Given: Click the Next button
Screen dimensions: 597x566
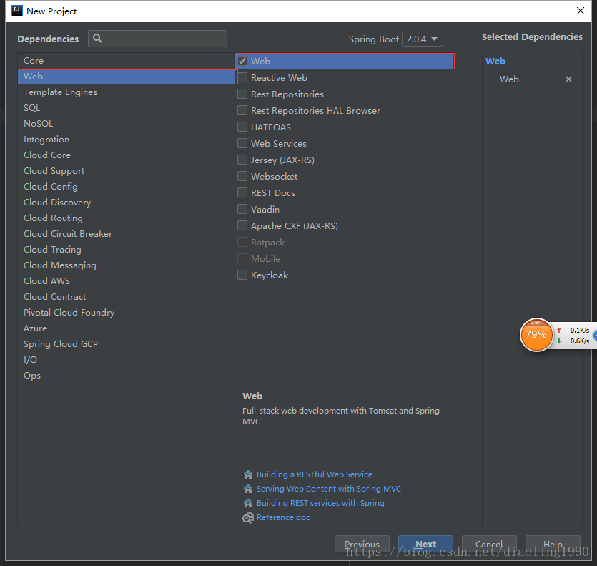Looking at the screenshot, I should point(425,544).
